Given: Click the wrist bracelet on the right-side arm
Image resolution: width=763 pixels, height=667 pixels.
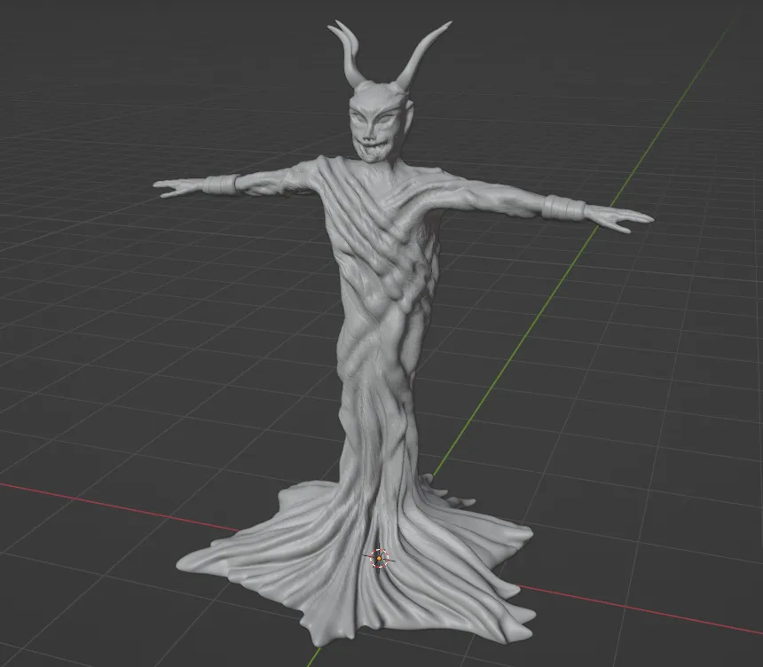Looking at the screenshot, I should click(x=564, y=208).
